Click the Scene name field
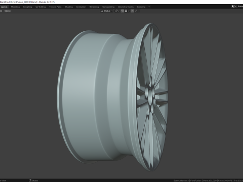The width and height of the screenshot is (243, 182). pyautogui.click(x=240, y=7)
